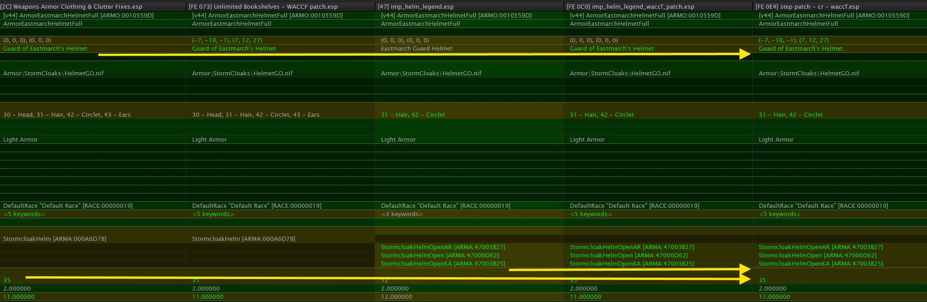
Task: Click StormcloakHelmOpenAR in the step patch column
Action: 821,247
